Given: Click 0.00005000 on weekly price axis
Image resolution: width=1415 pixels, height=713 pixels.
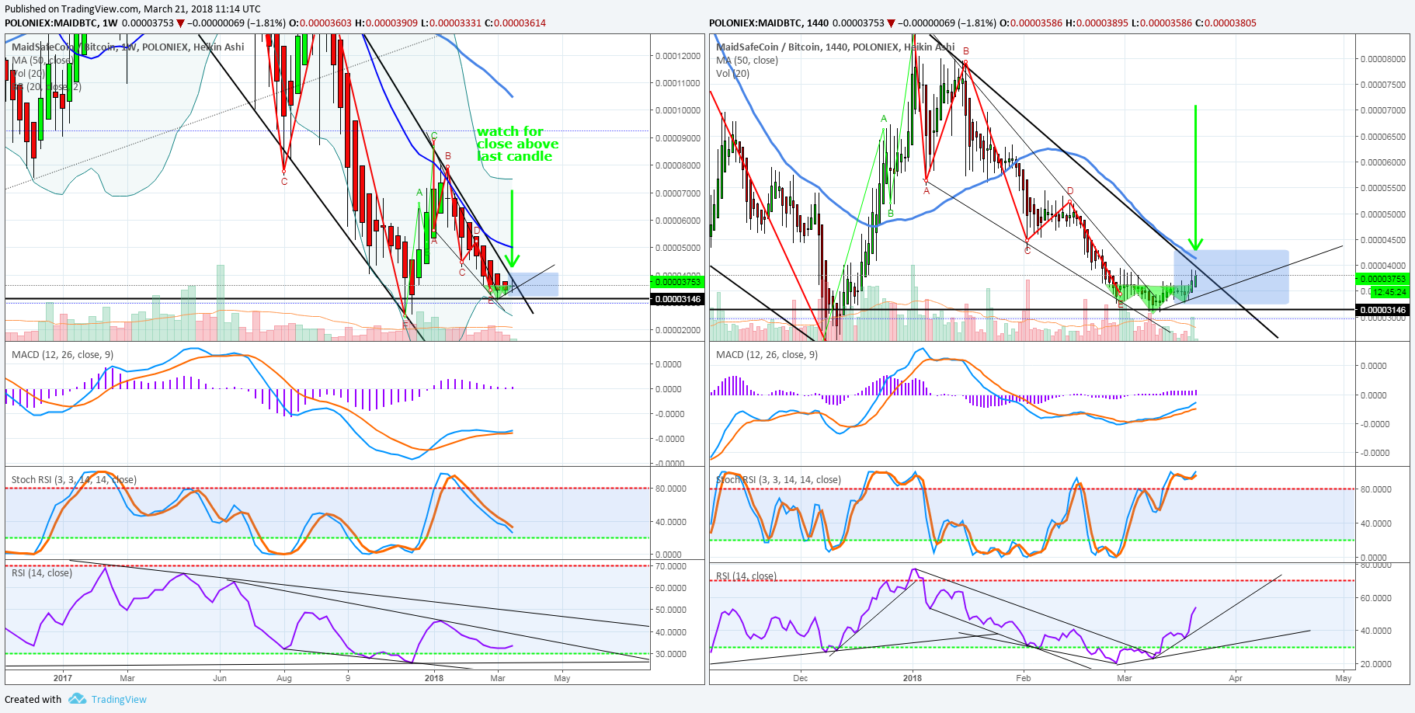Looking at the screenshot, I should [x=678, y=248].
